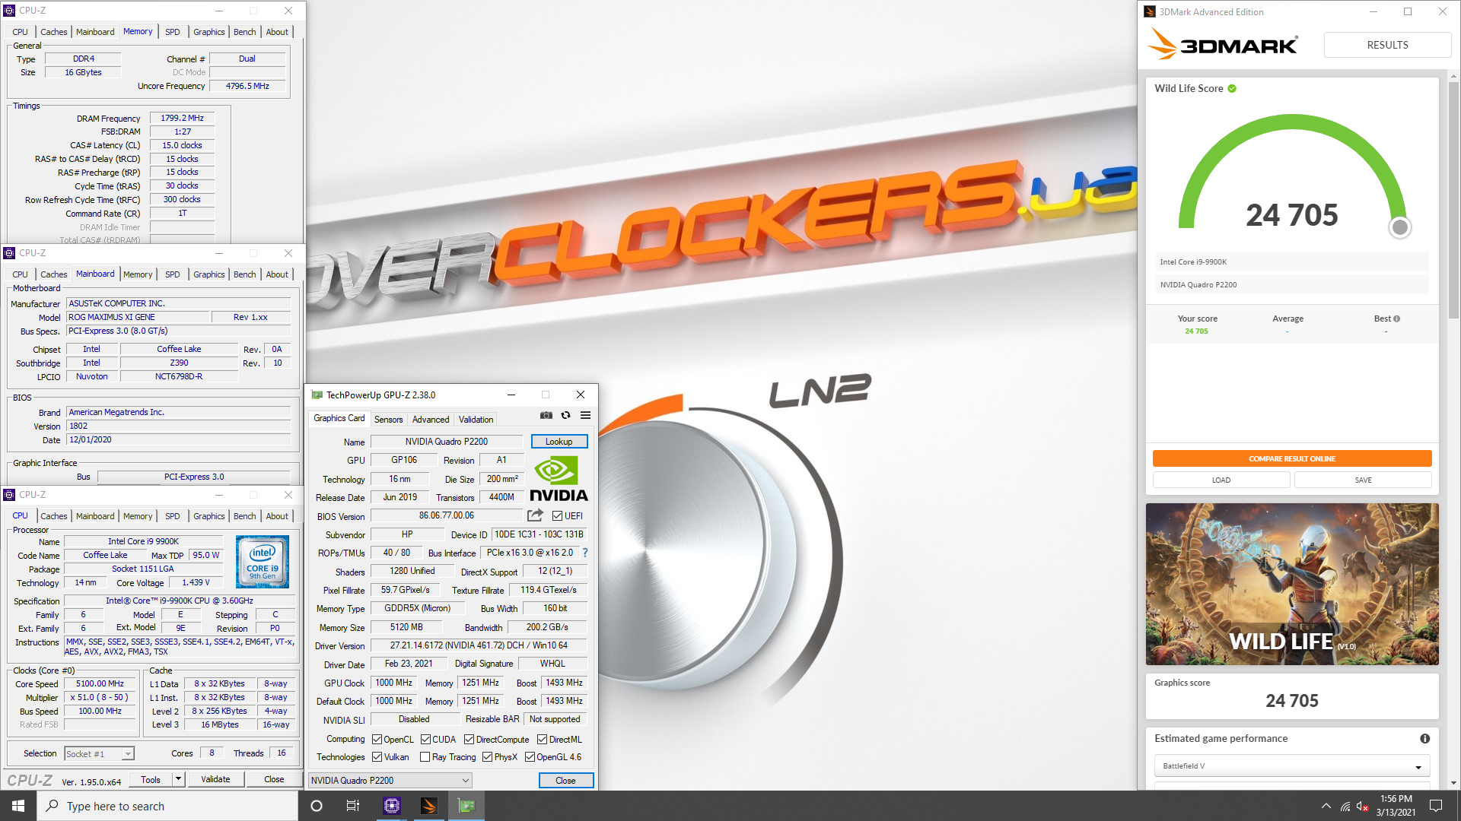Click the LOAD button in 3DMark
Image resolution: width=1461 pixels, height=821 pixels.
point(1221,480)
